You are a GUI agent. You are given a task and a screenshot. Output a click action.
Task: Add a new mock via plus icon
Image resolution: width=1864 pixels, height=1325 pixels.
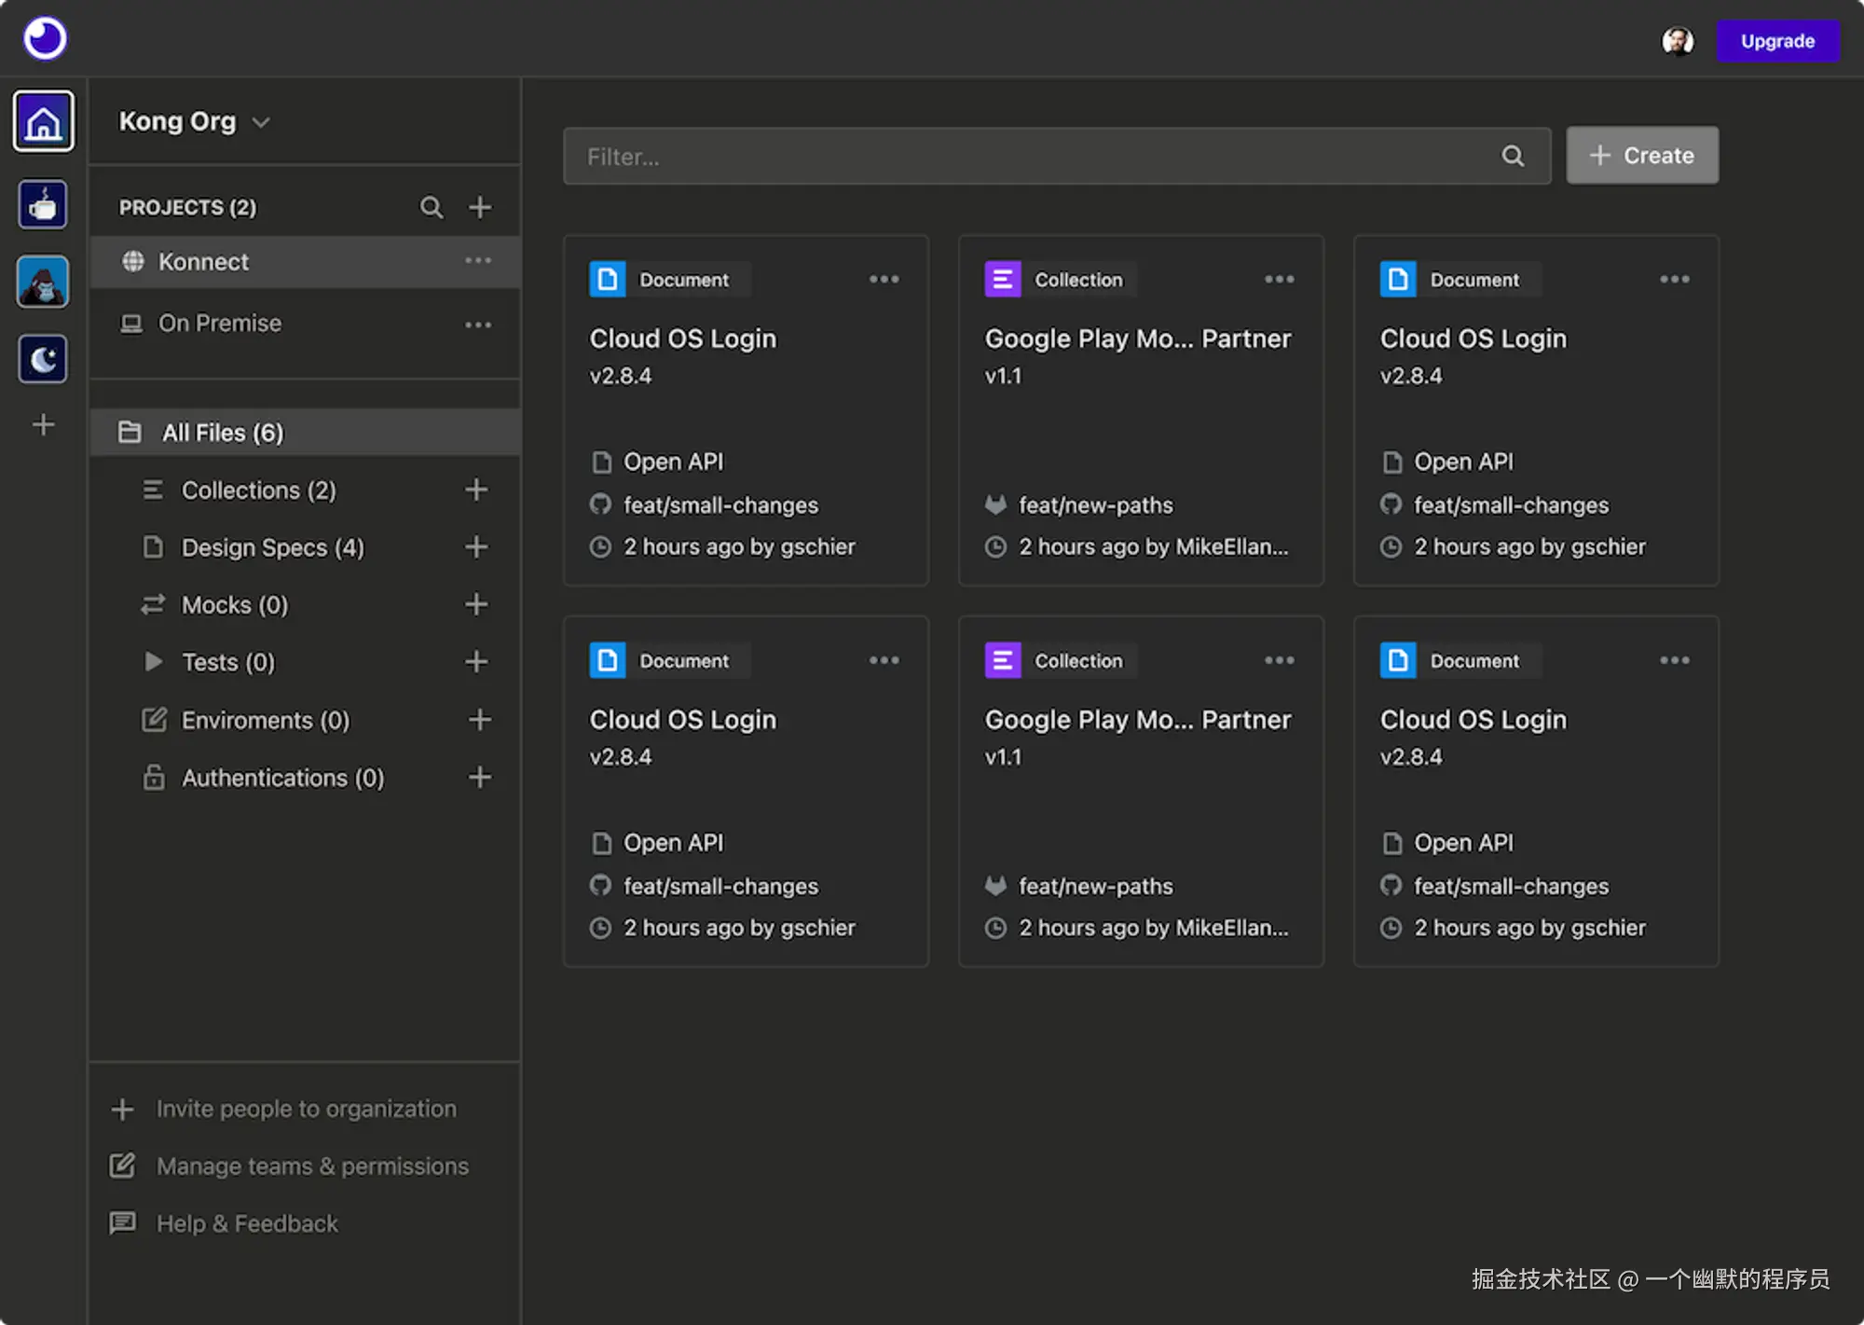[x=476, y=604]
